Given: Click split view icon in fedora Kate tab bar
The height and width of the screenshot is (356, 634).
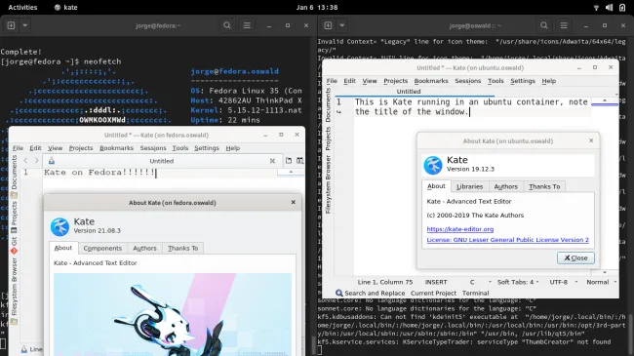Looking at the screenshot, I should point(299,161).
